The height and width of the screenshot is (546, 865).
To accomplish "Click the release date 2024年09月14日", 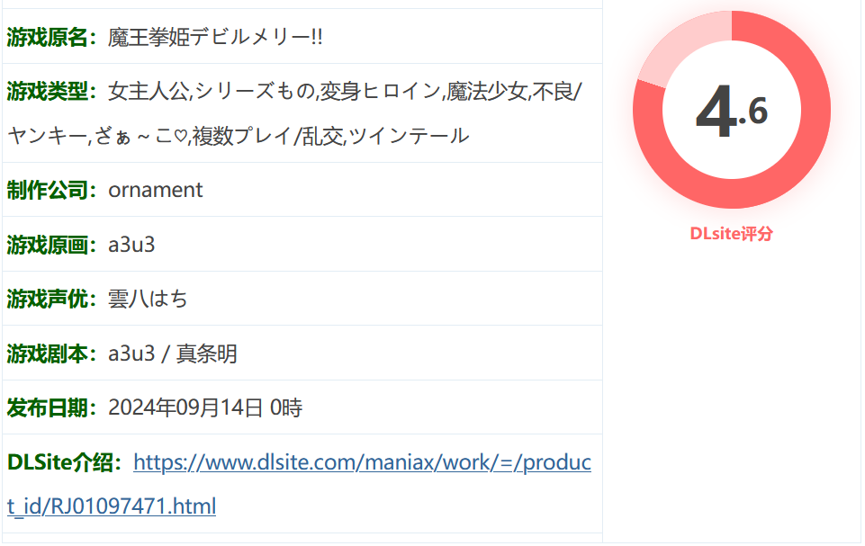I will pos(185,408).
